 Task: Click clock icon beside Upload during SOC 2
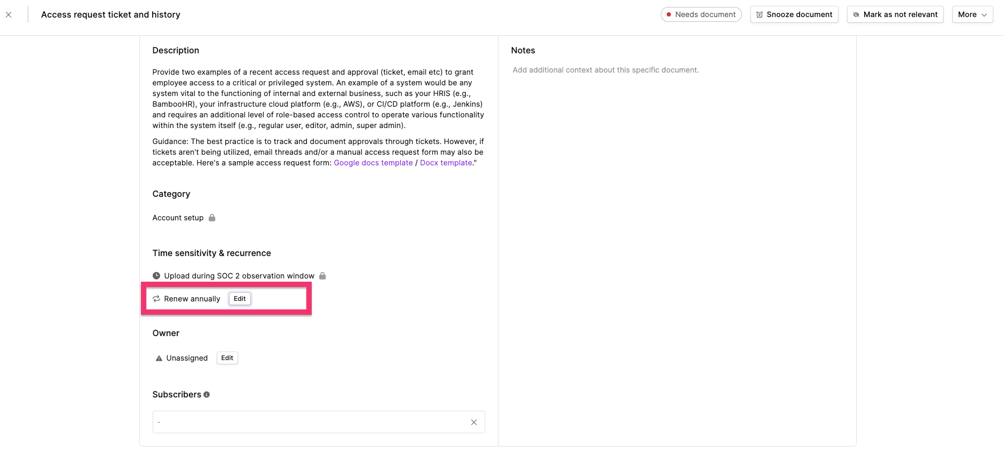pos(156,276)
